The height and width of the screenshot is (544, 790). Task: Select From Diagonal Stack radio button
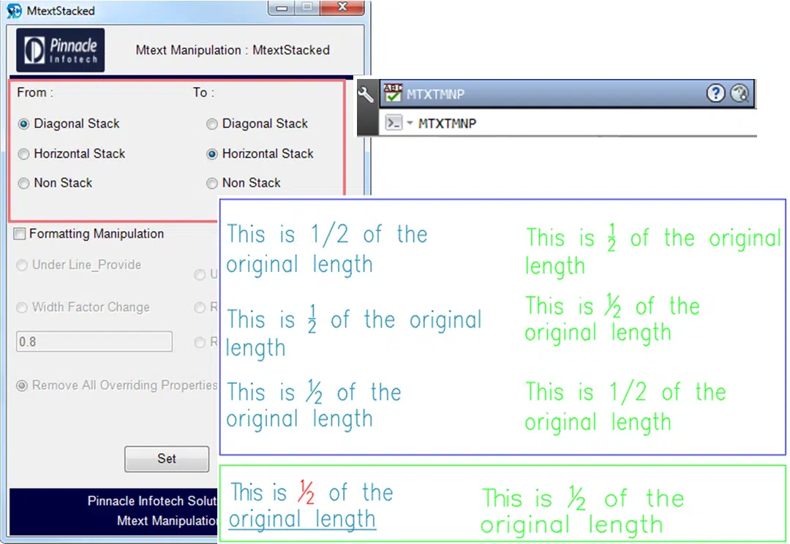(x=23, y=124)
